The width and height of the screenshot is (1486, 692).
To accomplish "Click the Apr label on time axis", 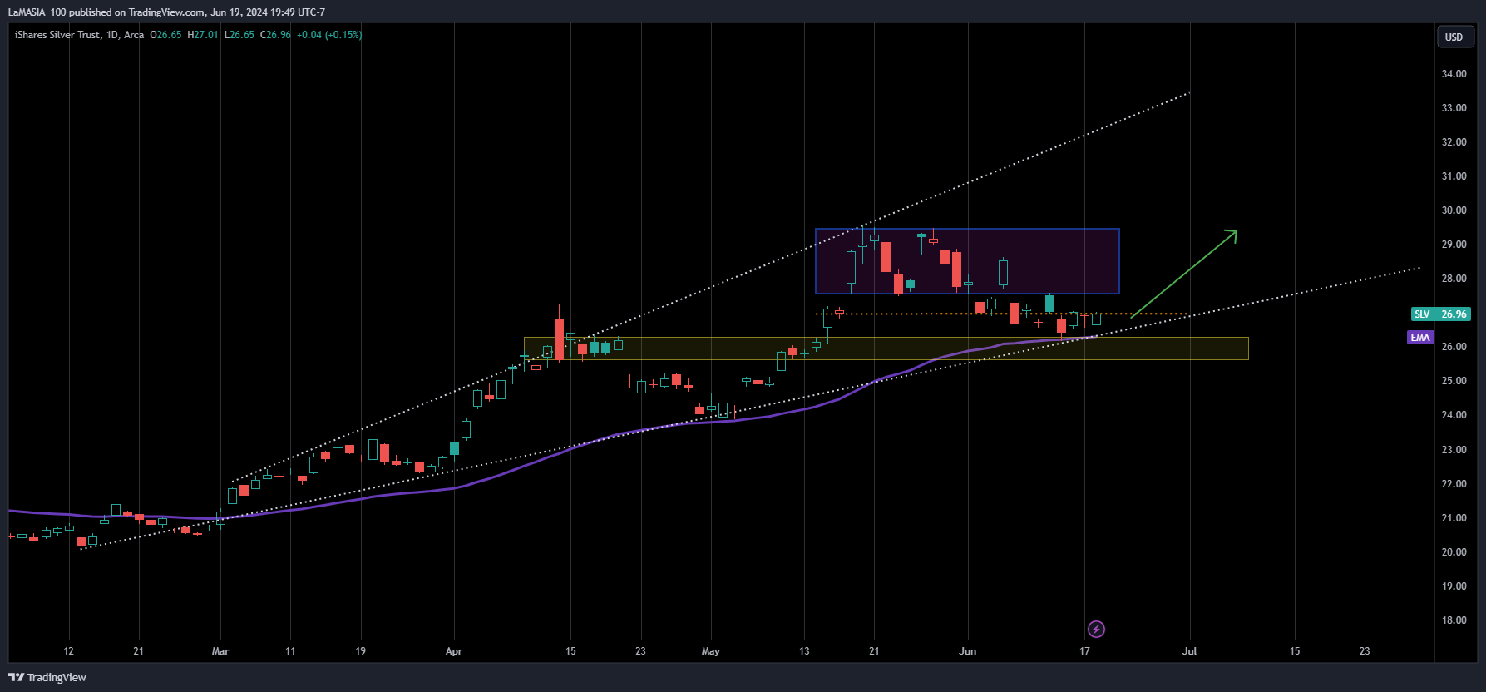I will 454,651.
